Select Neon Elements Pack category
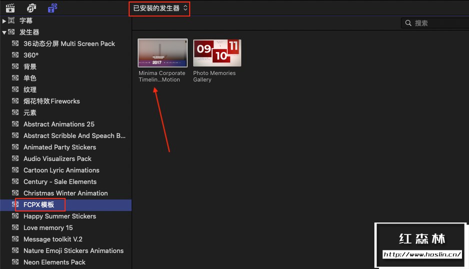Image resolution: width=469 pixels, height=269 pixels. point(55,262)
